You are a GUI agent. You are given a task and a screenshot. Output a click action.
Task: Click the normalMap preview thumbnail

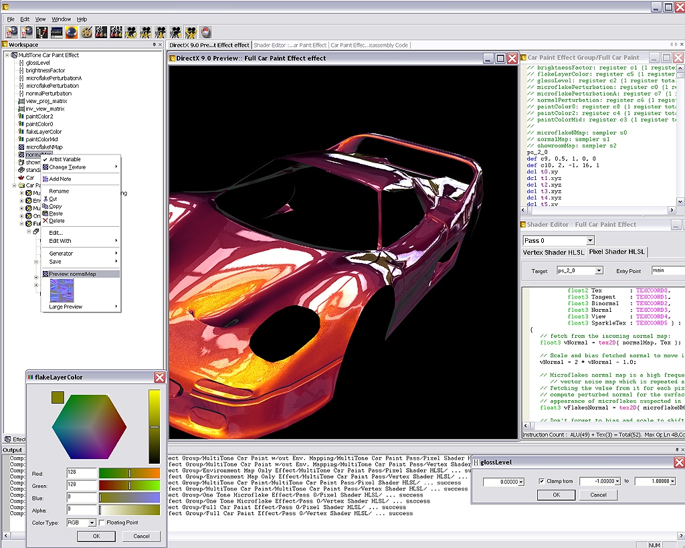[x=60, y=289]
